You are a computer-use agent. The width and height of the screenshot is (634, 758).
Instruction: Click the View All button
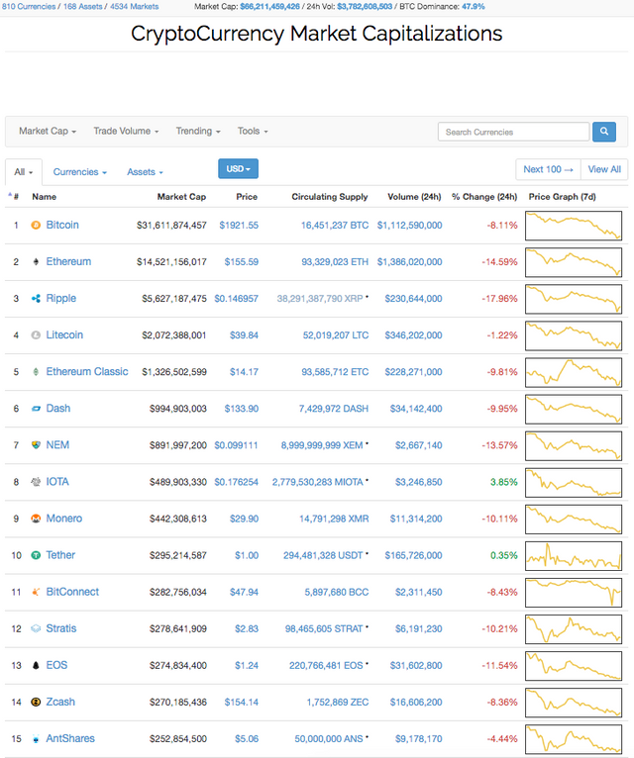pos(604,169)
